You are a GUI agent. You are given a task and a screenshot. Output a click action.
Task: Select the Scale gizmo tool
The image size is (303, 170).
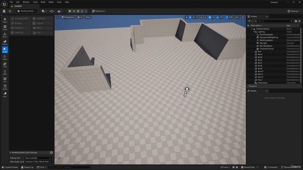[x=197, y=17]
